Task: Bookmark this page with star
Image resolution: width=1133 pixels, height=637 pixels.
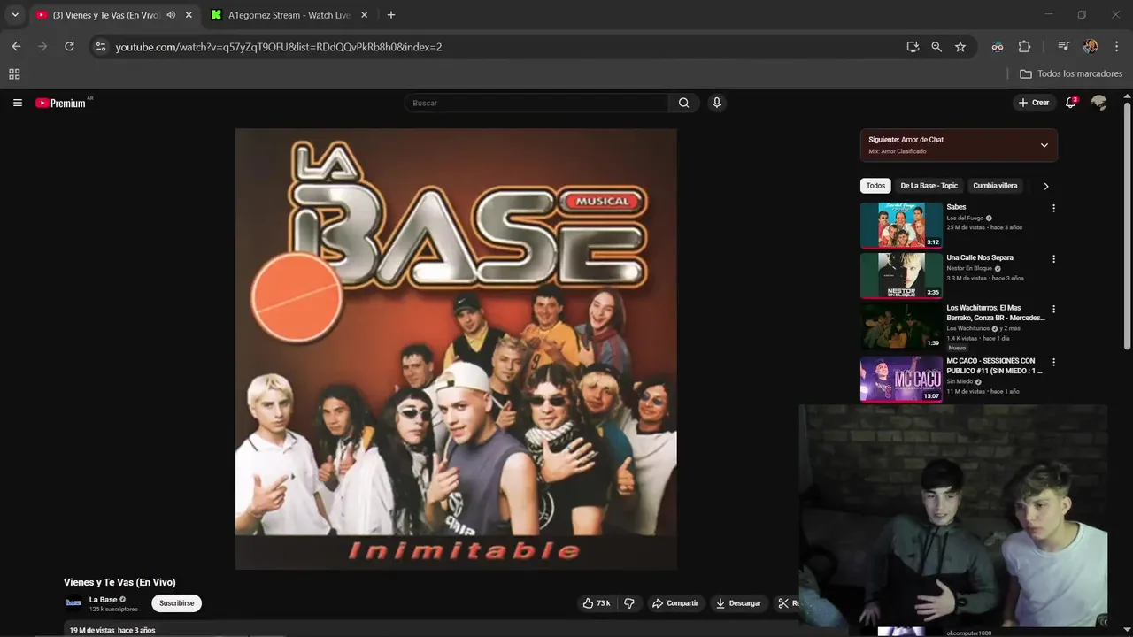Action: click(960, 47)
